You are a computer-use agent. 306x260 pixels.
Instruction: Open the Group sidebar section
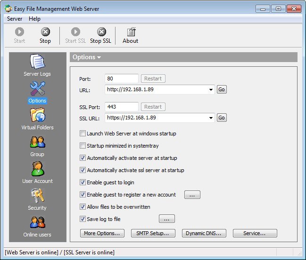click(x=37, y=146)
